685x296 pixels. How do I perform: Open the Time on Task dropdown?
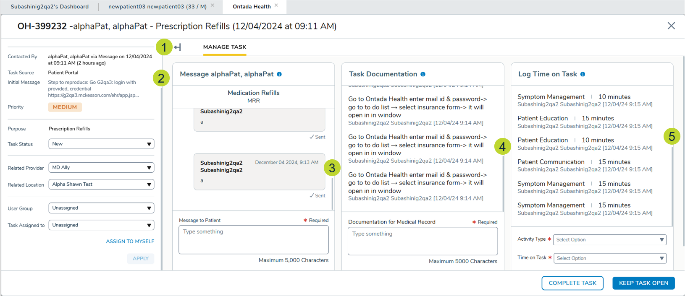coord(609,258)
